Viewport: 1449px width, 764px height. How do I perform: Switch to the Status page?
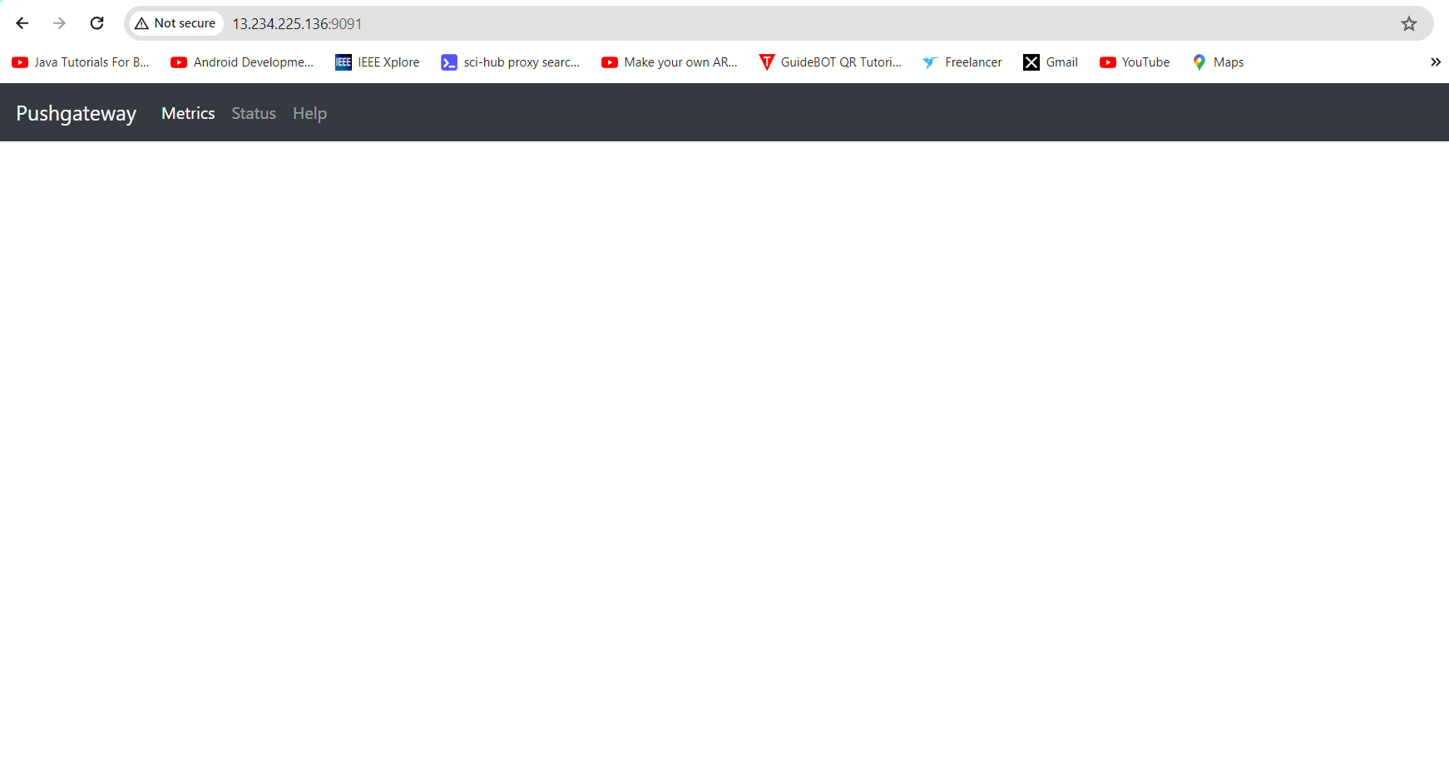(253, 113)
